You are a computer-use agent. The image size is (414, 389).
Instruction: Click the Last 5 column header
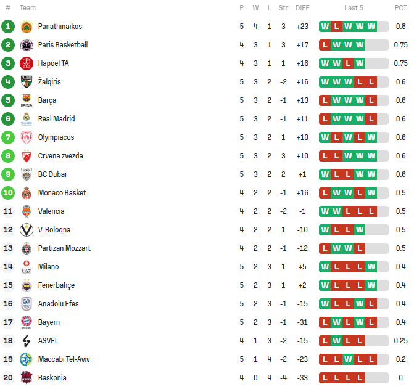point(354,8)
